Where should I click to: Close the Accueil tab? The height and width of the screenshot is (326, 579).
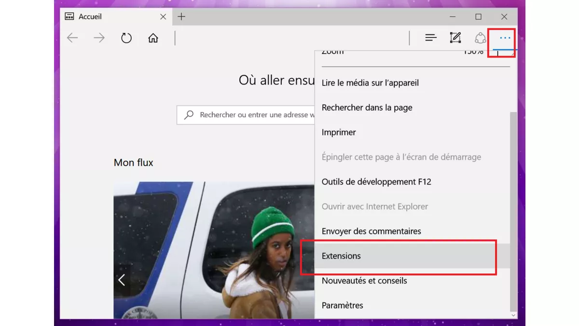click(163, 17)
